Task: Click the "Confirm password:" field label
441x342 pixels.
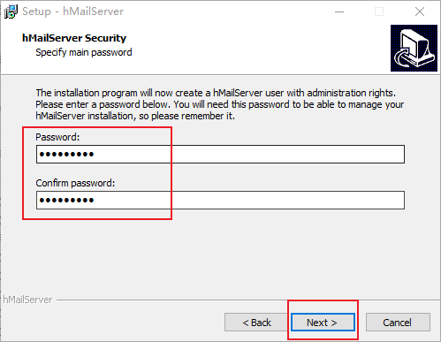Action: [75, 183]
